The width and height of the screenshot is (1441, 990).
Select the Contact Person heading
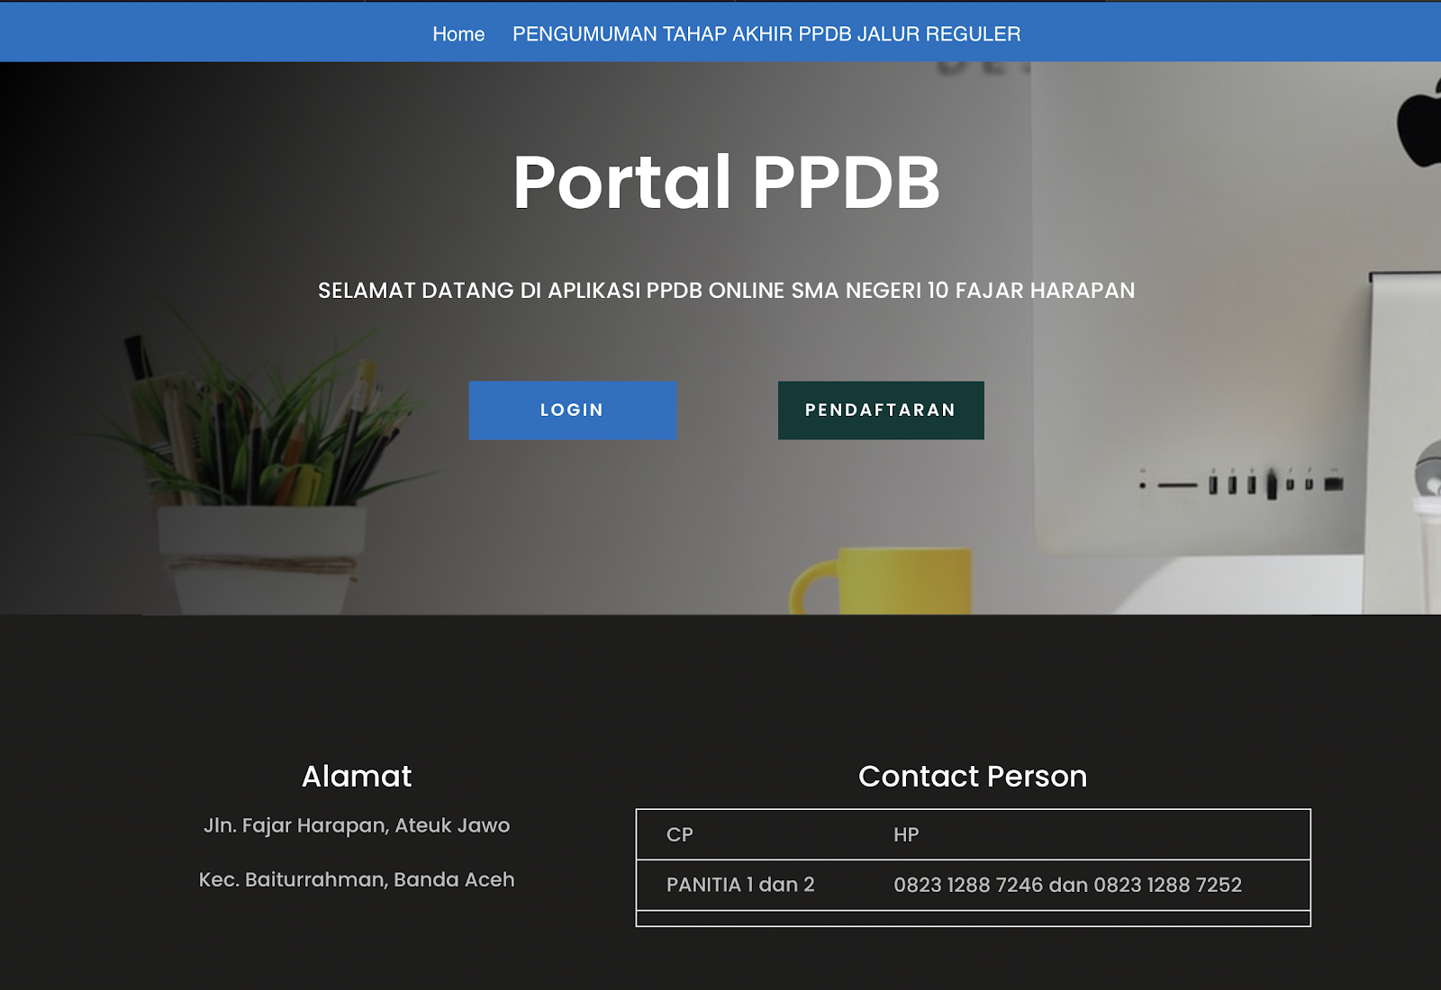click(973, 776)
